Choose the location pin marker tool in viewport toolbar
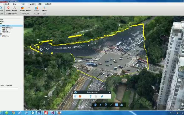Screen dimensions: 184x115 pos(106,105)
